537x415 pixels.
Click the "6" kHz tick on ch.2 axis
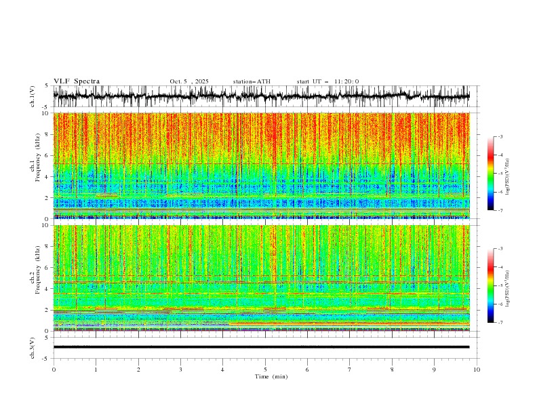(47, 268)
